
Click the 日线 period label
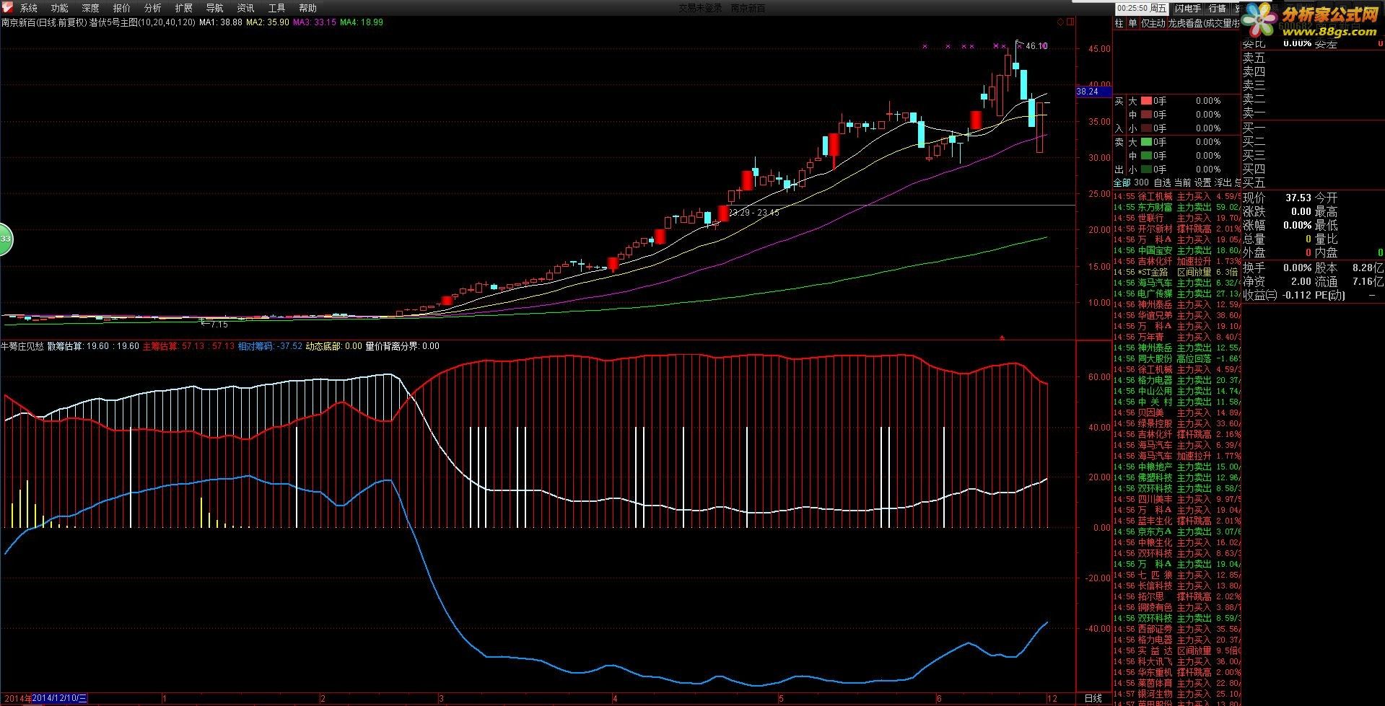click(1093, 698)
